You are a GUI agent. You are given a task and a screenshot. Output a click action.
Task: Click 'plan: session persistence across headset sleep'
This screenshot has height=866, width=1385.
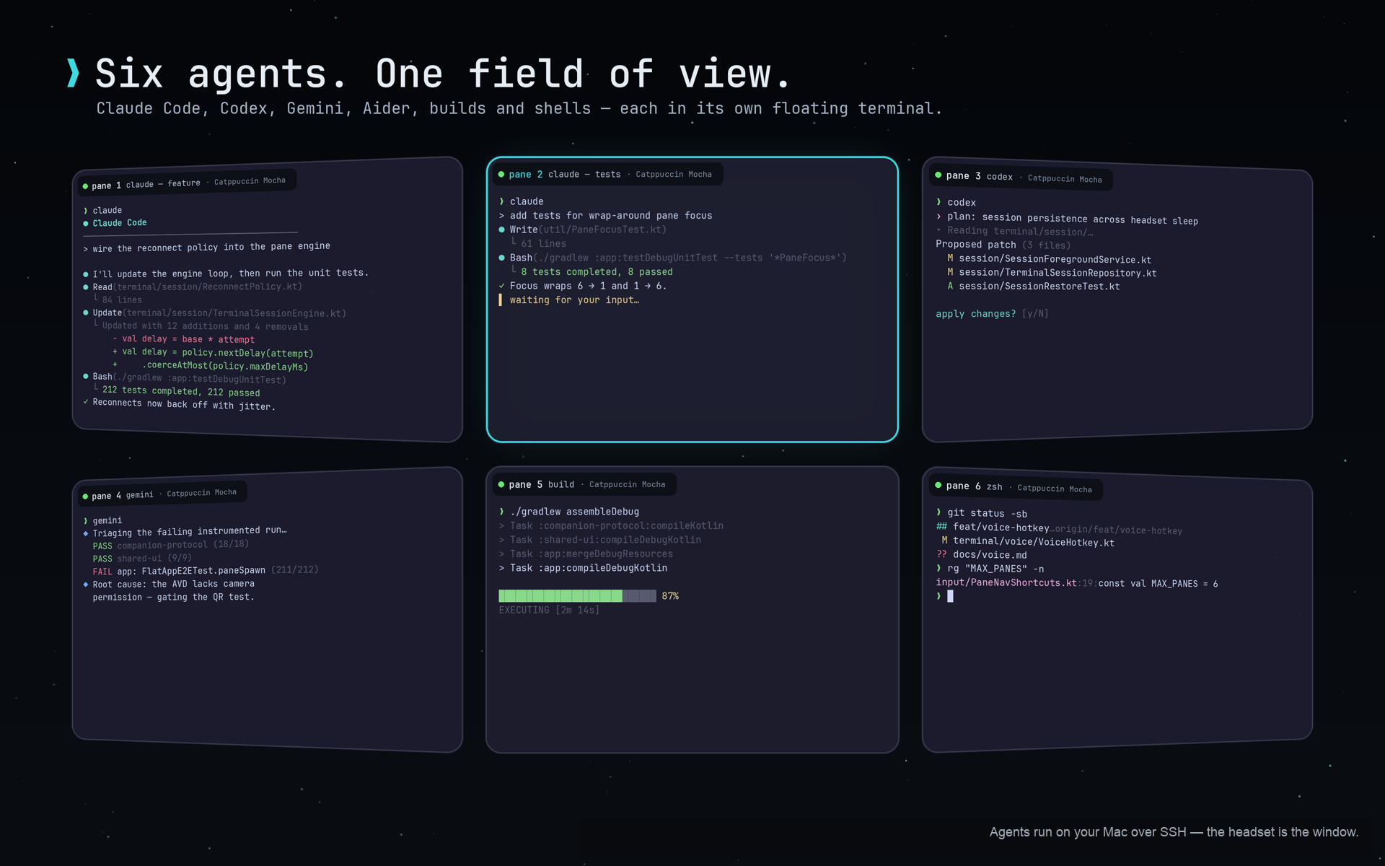[x=1072, y=219]
